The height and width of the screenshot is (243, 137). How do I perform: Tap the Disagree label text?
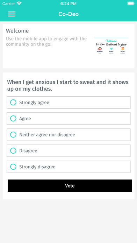point(28,151)
